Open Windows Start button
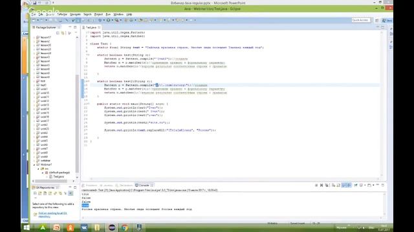This screenshot has width=414, height=232. pos(27,227)
